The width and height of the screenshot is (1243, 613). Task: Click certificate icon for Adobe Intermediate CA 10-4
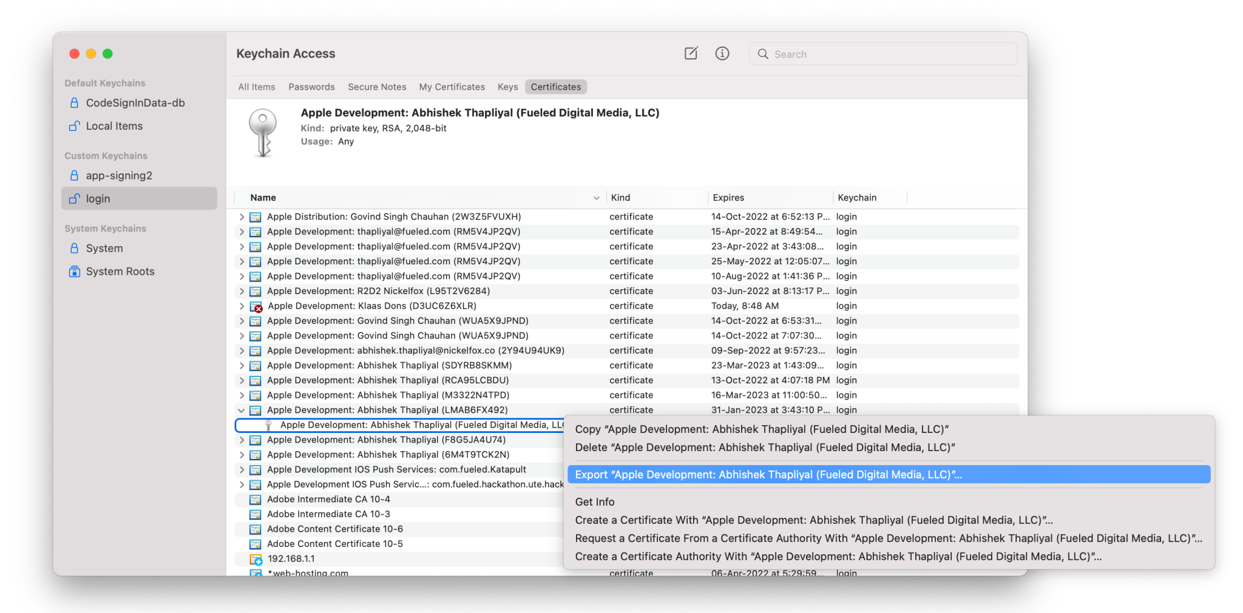(256, 499)
